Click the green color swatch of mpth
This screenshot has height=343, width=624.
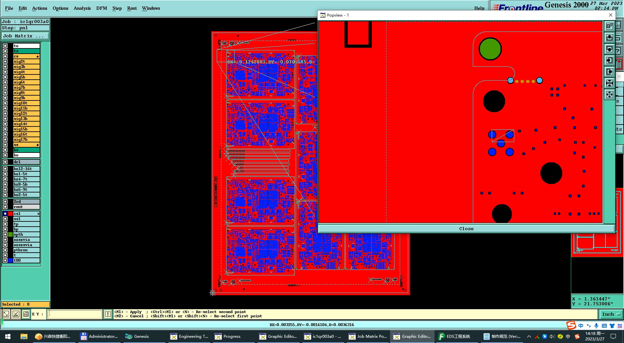tap(10, 234)
